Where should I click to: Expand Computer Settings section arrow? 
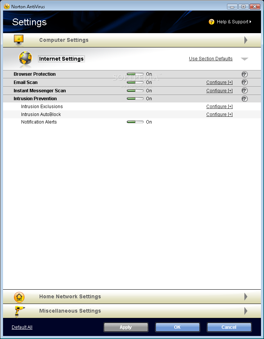[x=246, y=40]
